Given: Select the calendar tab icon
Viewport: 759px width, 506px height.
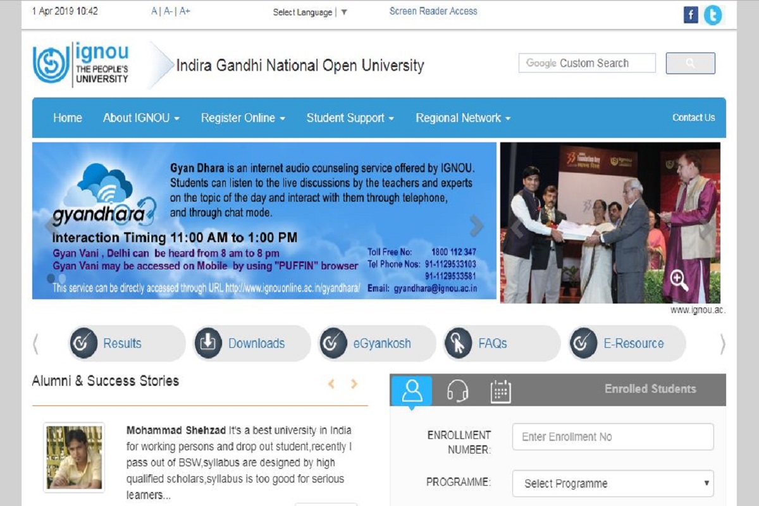Looking at the screenshot, I should 500,392.
